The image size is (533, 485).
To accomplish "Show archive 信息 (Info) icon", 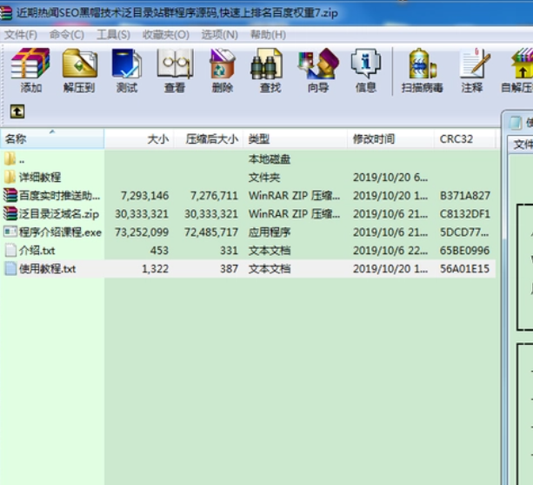I will coord(365,64).
